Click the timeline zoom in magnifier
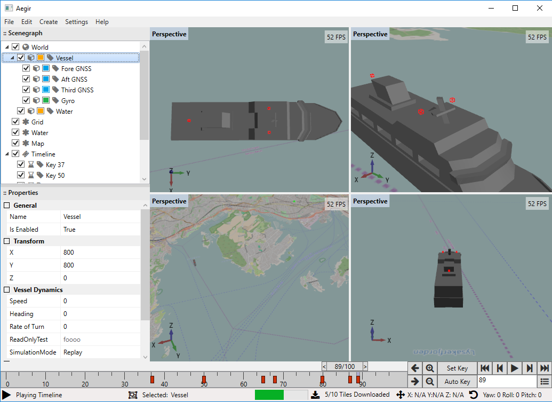Screen dimensions: 552x402 (x=430, y=368)
